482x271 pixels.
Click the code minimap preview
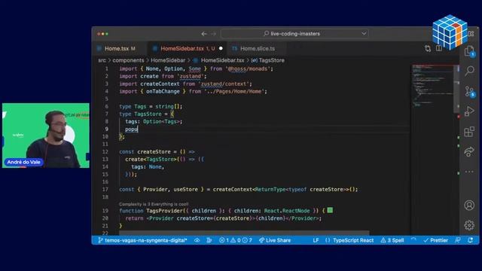pyautogui.click(x=433, y=86)
